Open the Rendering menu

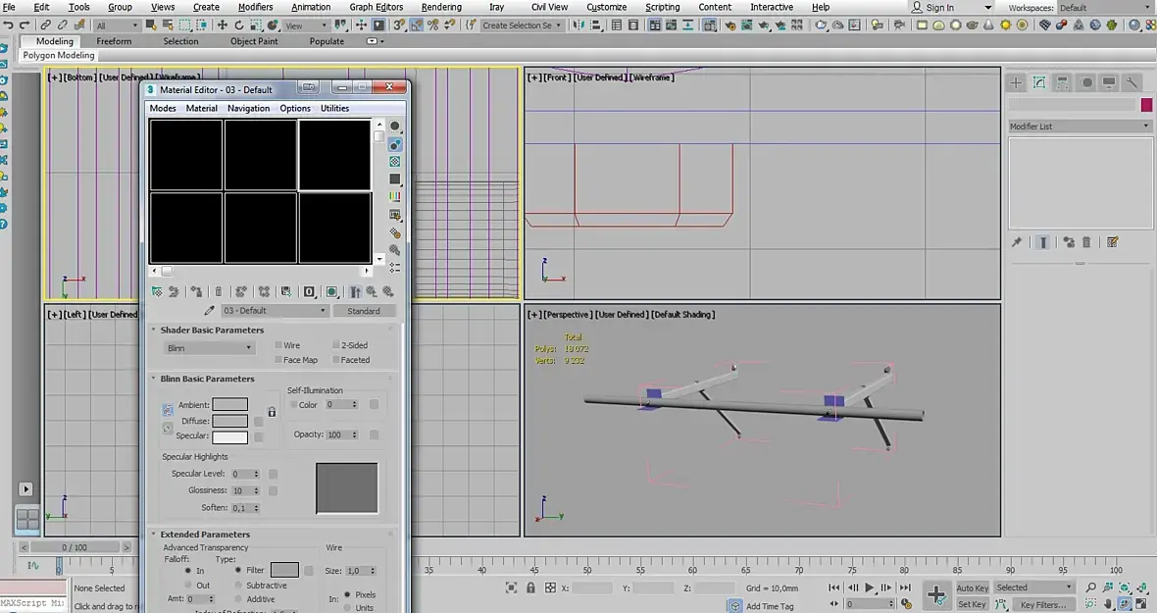(440, 7)
